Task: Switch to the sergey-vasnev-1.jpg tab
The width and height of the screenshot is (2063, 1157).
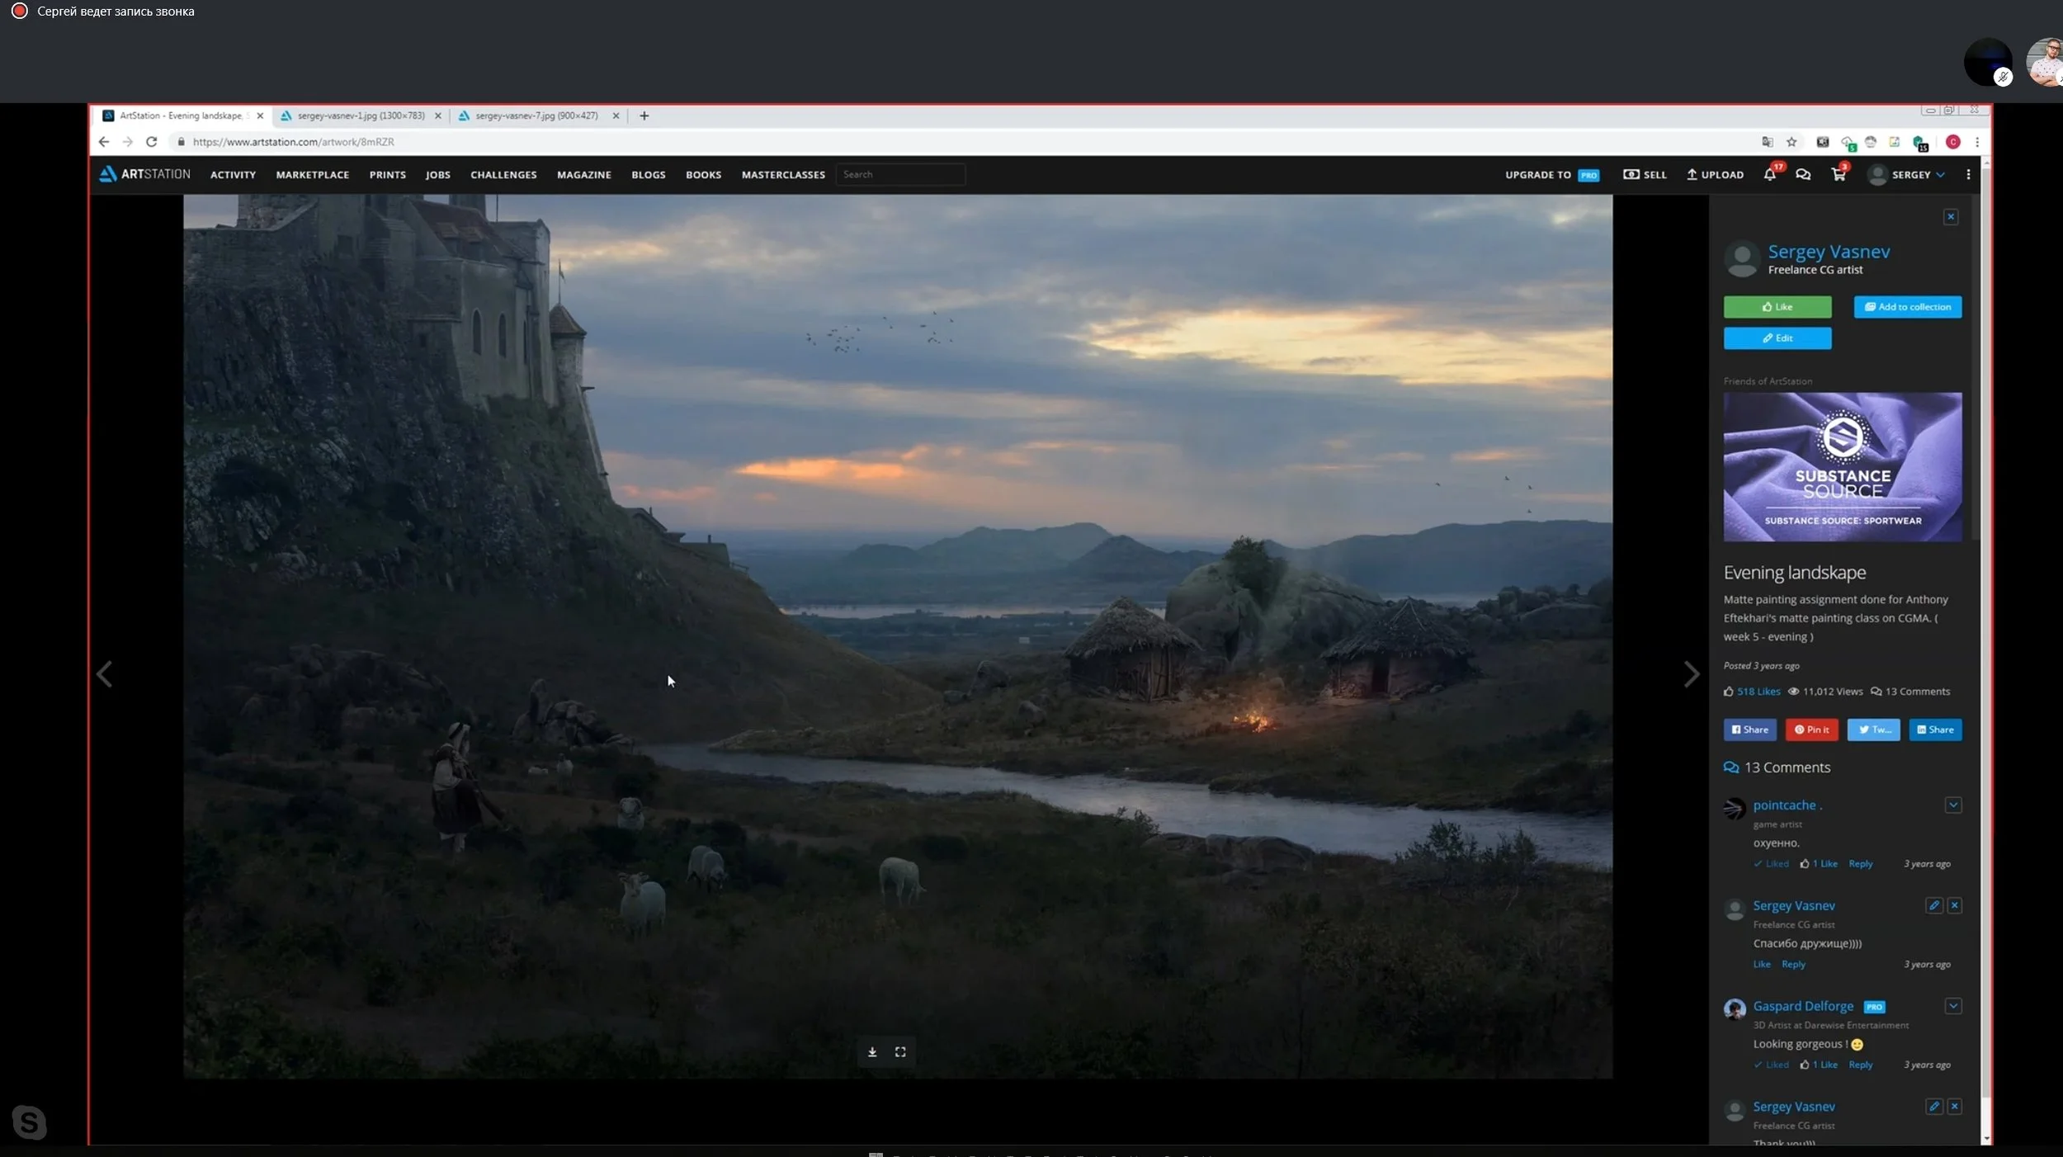Action: [x=361, y=116]
